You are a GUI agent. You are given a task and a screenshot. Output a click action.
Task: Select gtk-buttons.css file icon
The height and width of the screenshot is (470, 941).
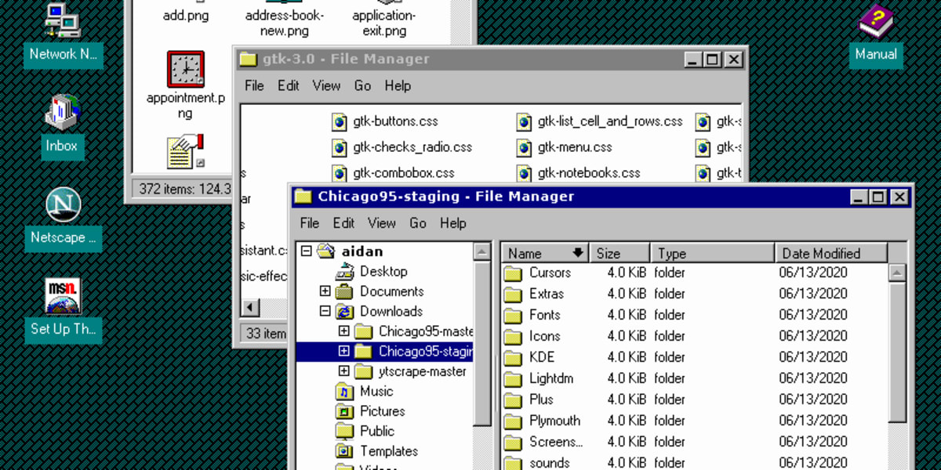pos(340,122)
